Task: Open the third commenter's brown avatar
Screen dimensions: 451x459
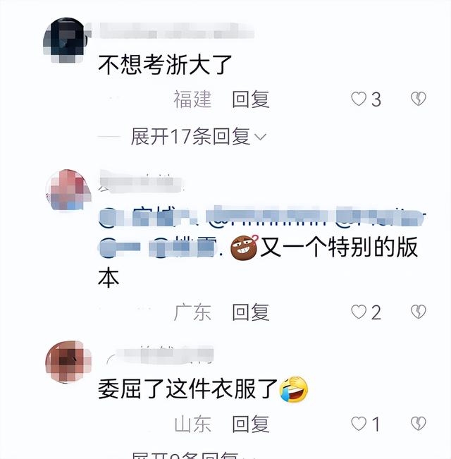Action: tap(68, 362)
